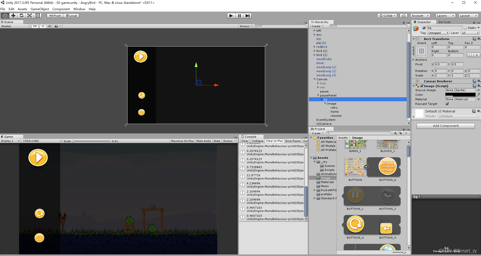The image size is (481, 256).
Task: Click the Step frame button
Action: 247,16
